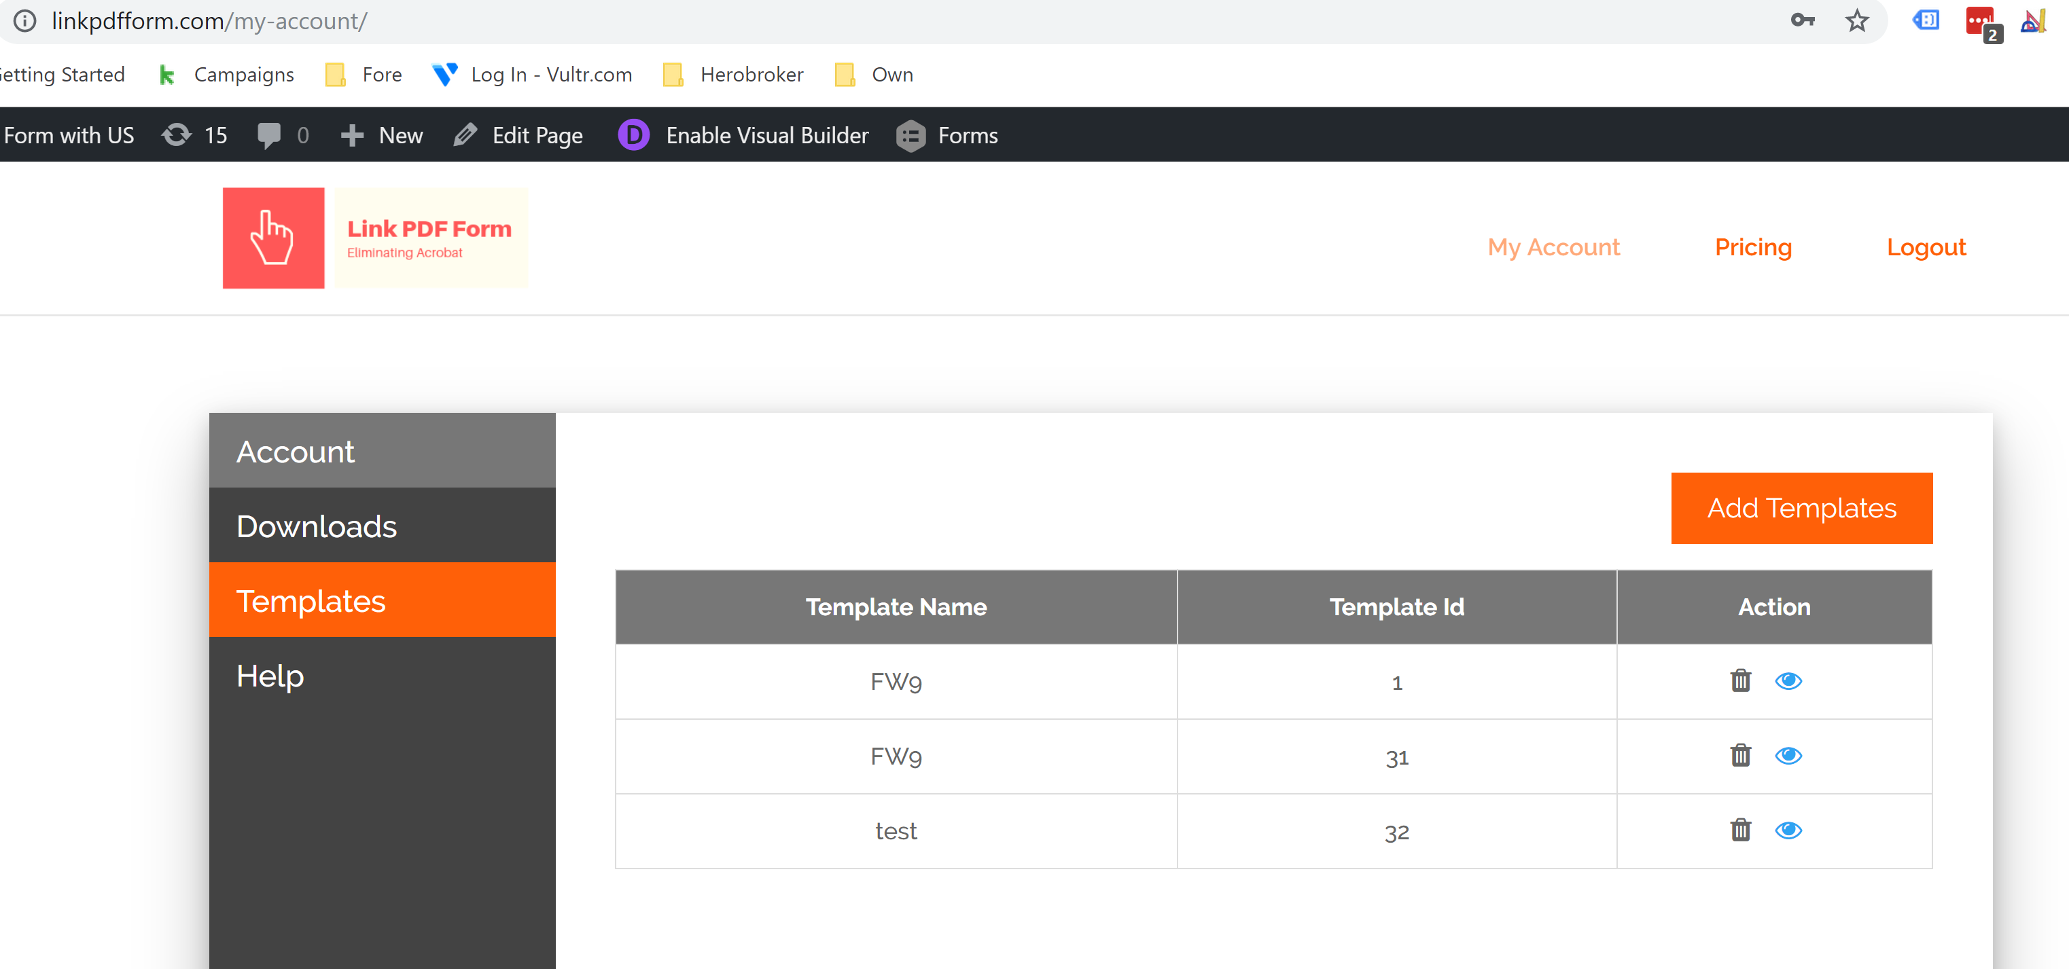Click the saved password key icon
The image size is (2069, 969).
tap(1803, 21)
